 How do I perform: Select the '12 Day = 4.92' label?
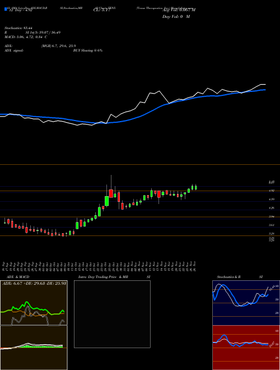[20, 10]
